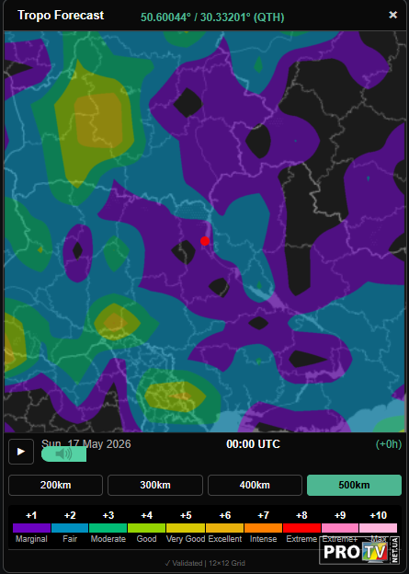The image size is (409, 574).
Task: Click the speaker icon on the timeline
Action: pyautogui.click(x=63, y=453)
